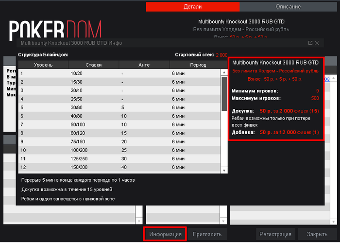The height and width of the screenshot is (243, 340).
Task: Click the starting stack value 2 000
Action: tap(221, 55)
